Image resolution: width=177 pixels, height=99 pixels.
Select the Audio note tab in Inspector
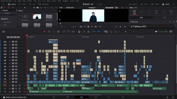coord(142,12)
